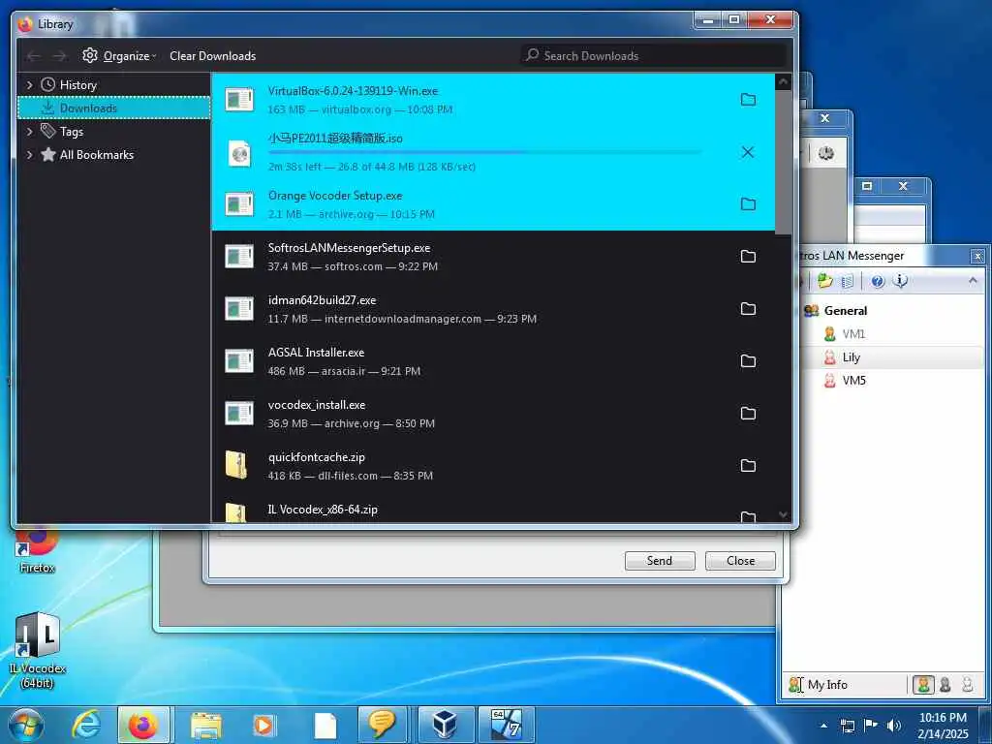The height and width of the screenshot is (744, 992).
Task: Select user VM1 in Softros Messenger
Action: point(853,334)
